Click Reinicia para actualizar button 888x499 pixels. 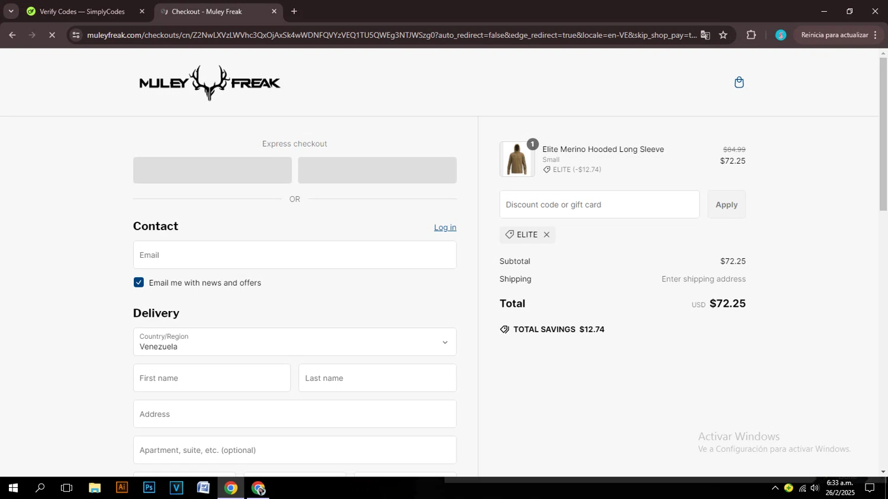[x=838, y=35]
